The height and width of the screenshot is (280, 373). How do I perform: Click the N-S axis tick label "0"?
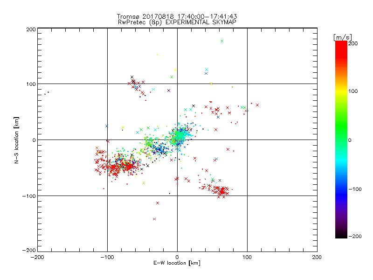point(34,140)
